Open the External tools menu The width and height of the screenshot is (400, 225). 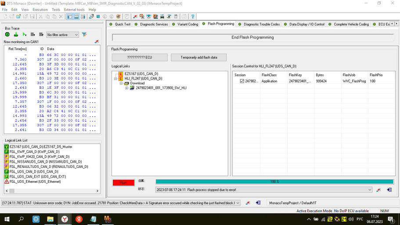coord(74,10)
